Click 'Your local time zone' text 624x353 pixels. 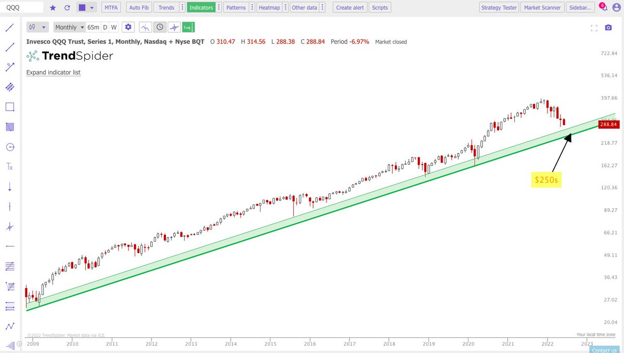595,334
